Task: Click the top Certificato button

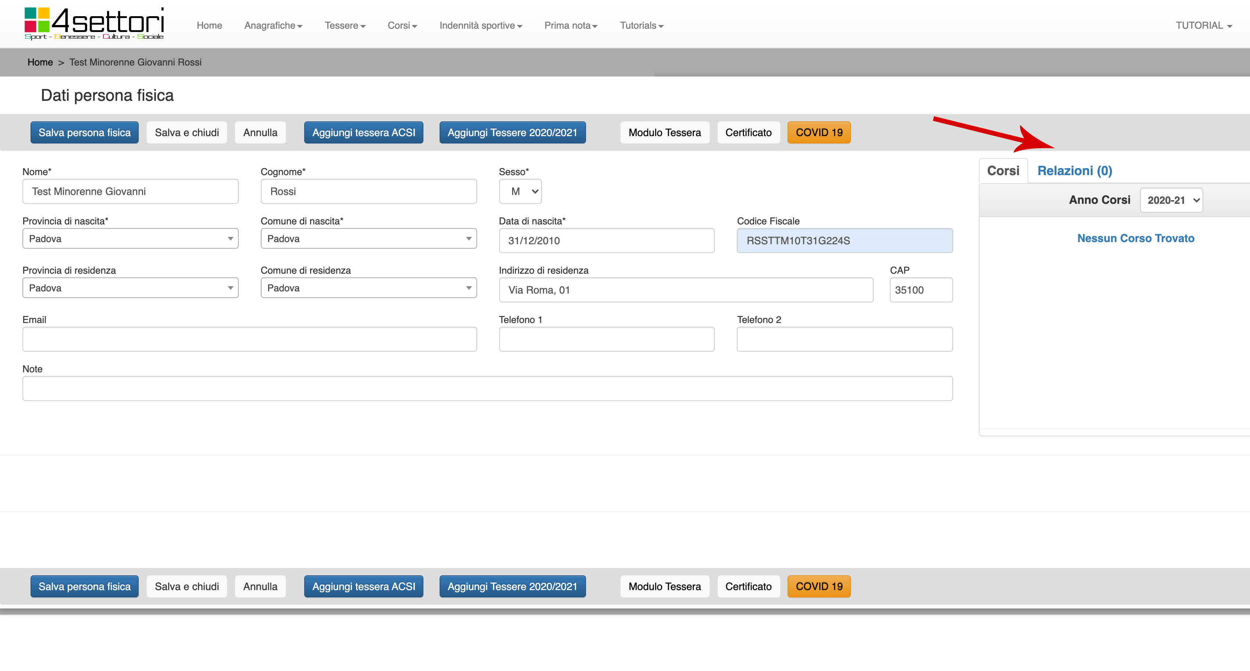Action: click(x=748, y=132)
